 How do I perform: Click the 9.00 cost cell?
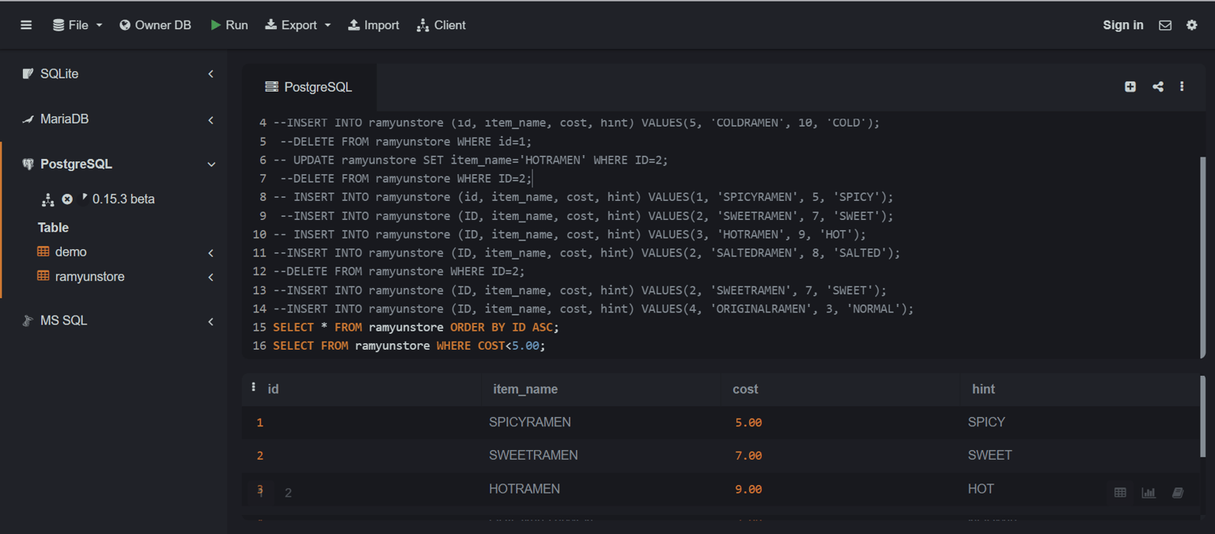tap(748, 490)
